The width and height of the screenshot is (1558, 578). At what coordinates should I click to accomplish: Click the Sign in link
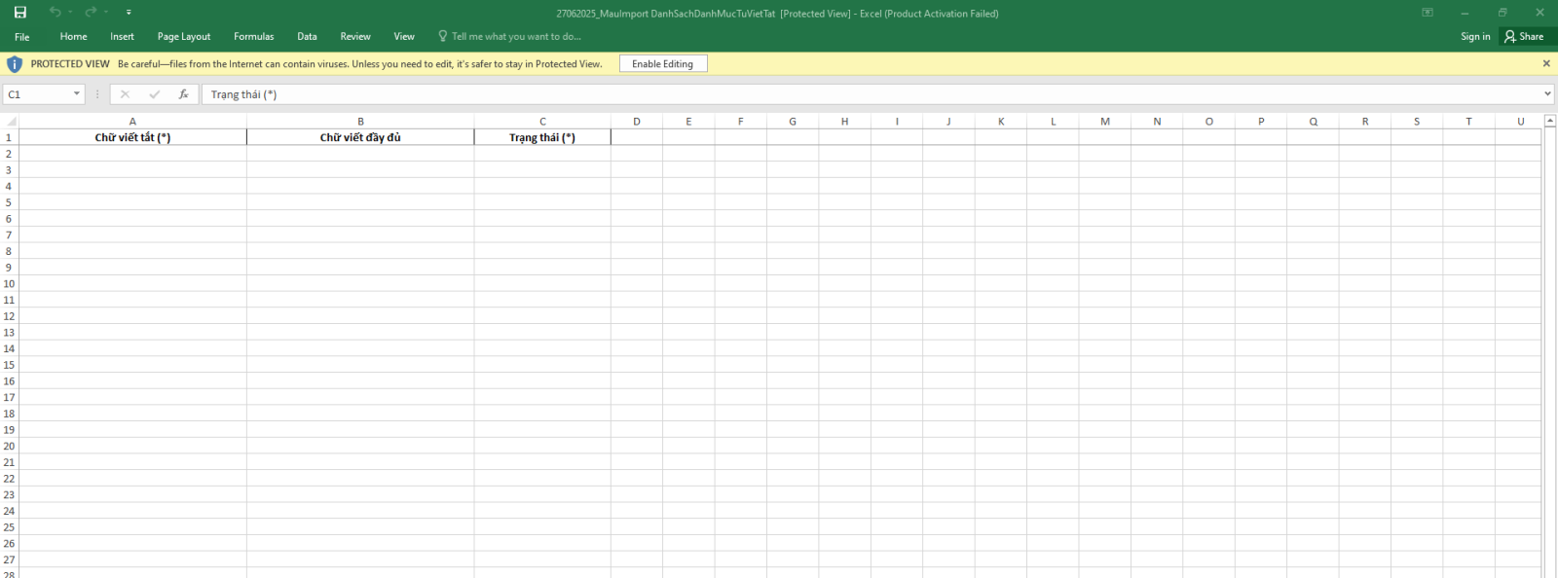point(1474,36)
